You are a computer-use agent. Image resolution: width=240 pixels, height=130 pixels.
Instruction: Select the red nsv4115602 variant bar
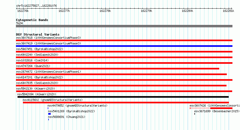pyautogui.click(x=126, y=103)
